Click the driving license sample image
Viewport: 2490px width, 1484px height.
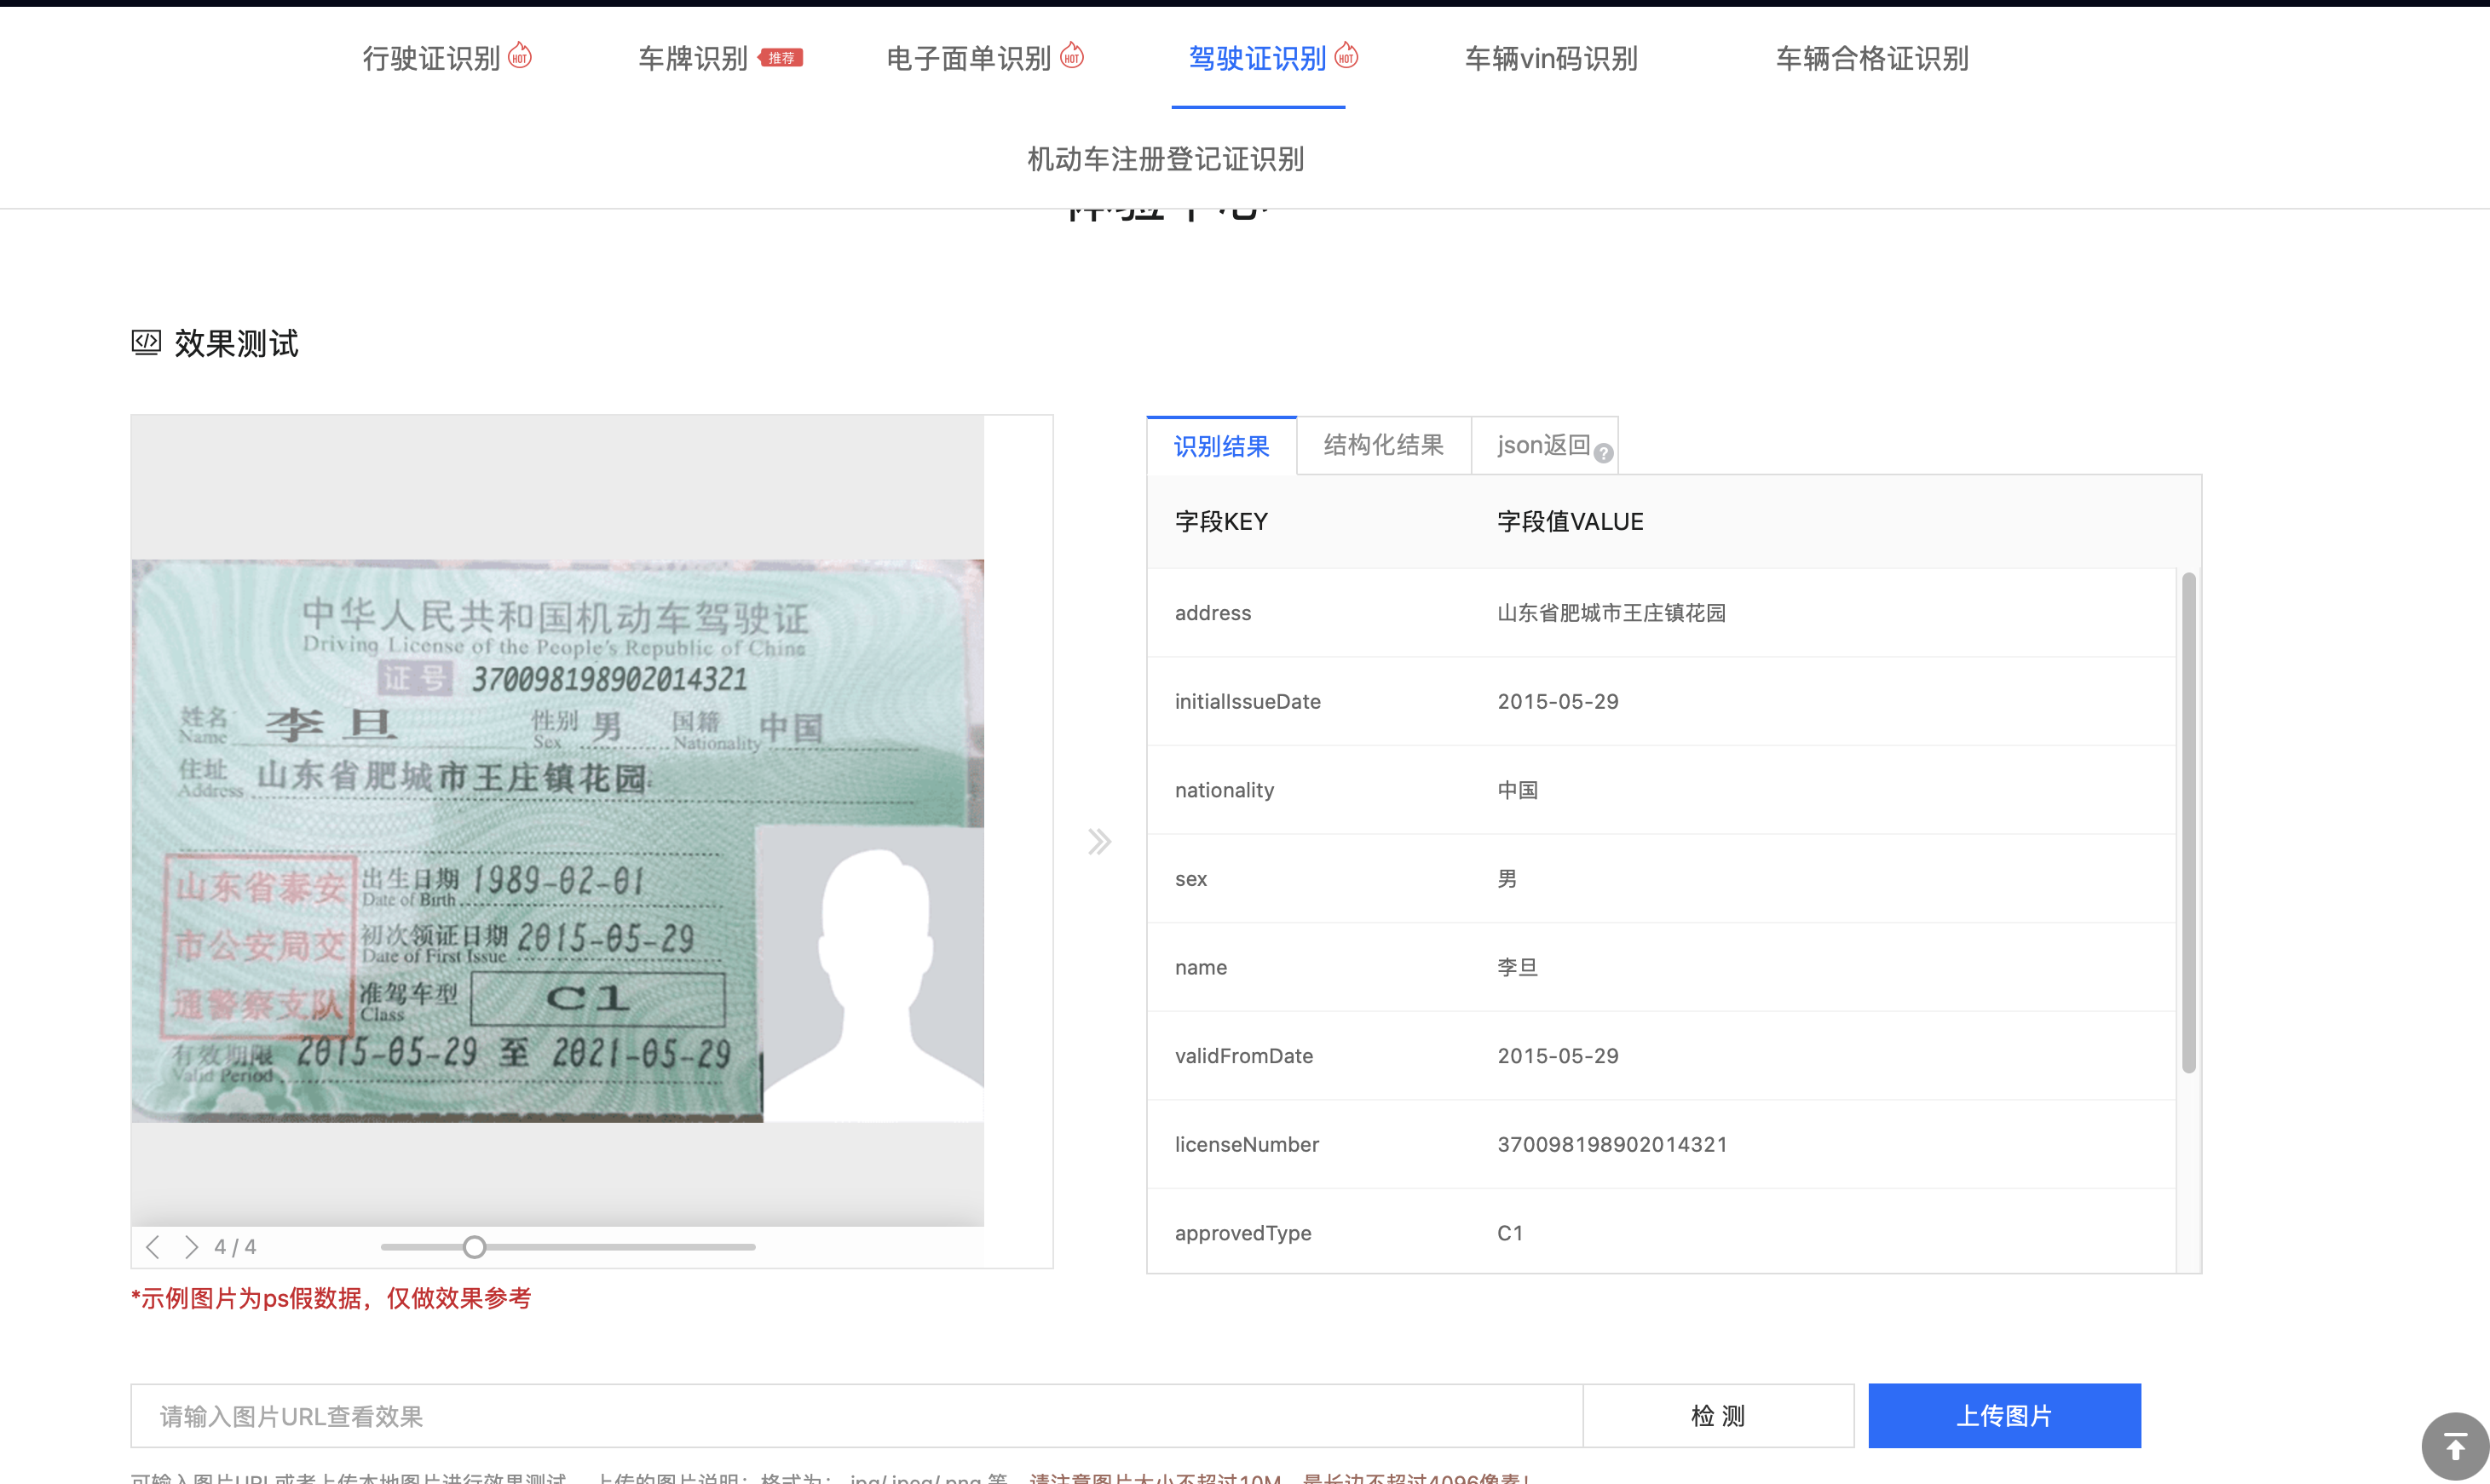558,841
